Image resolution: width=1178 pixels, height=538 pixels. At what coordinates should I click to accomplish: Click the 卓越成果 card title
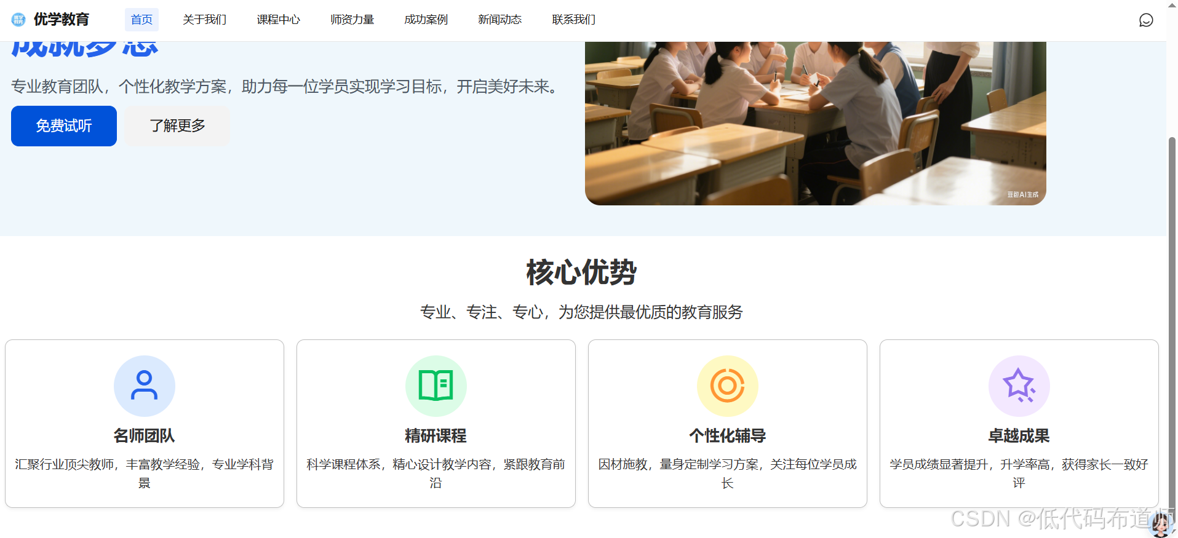click(1019, 436)
